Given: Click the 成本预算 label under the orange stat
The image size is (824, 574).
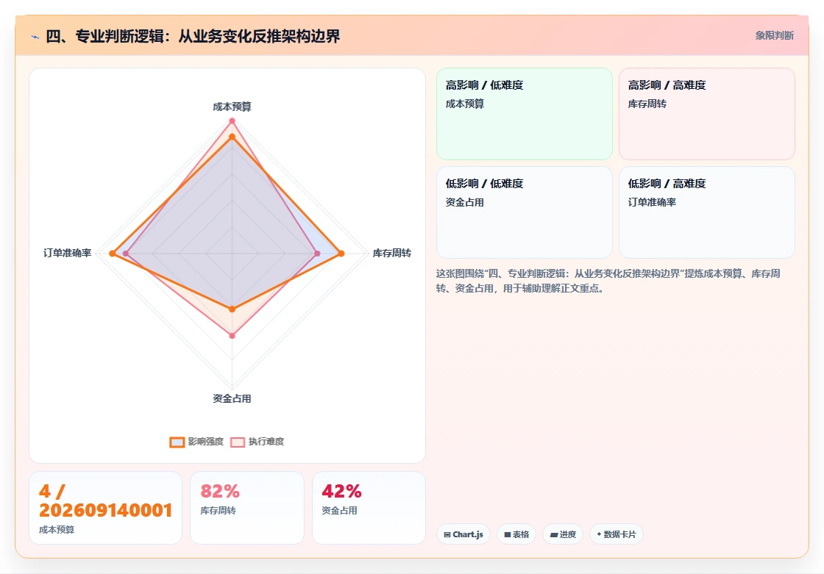Looking at the screenshot, I should (x=57, y=529).
